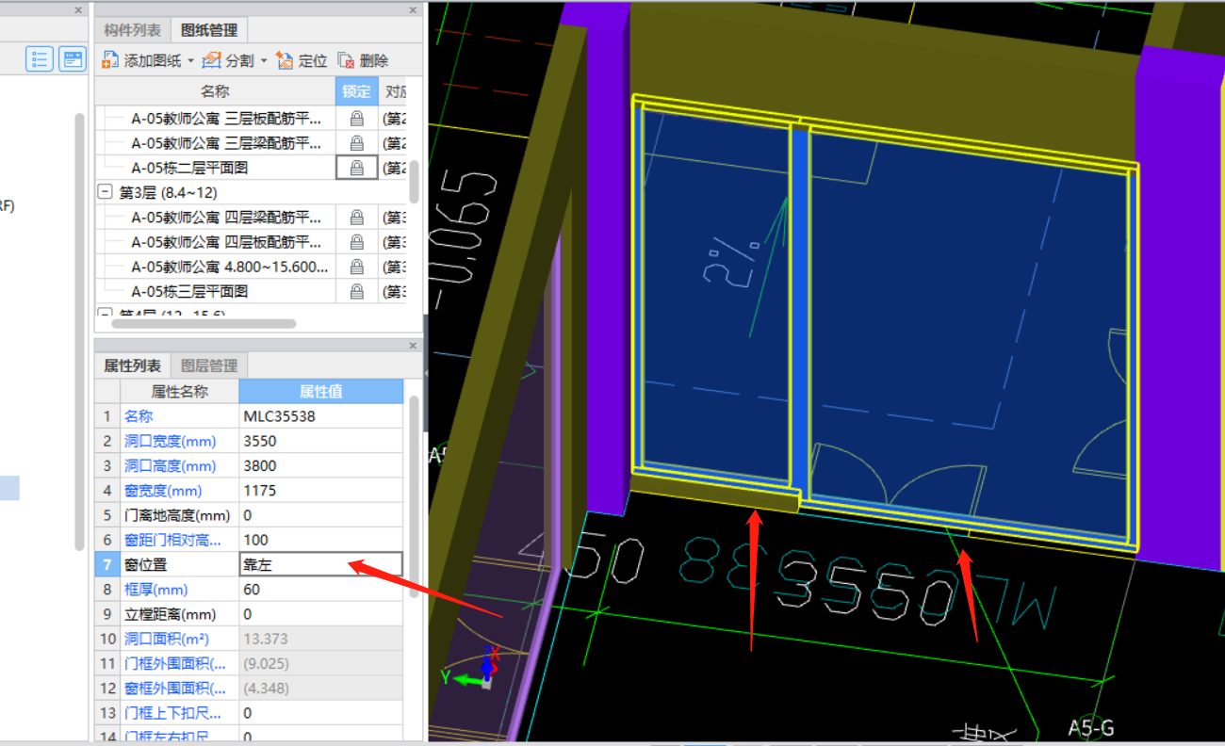Image resolution: width=1225 pixels, height=746 pixels.
Task: Close the drawing management panel
Action: [x=413, y=9]
